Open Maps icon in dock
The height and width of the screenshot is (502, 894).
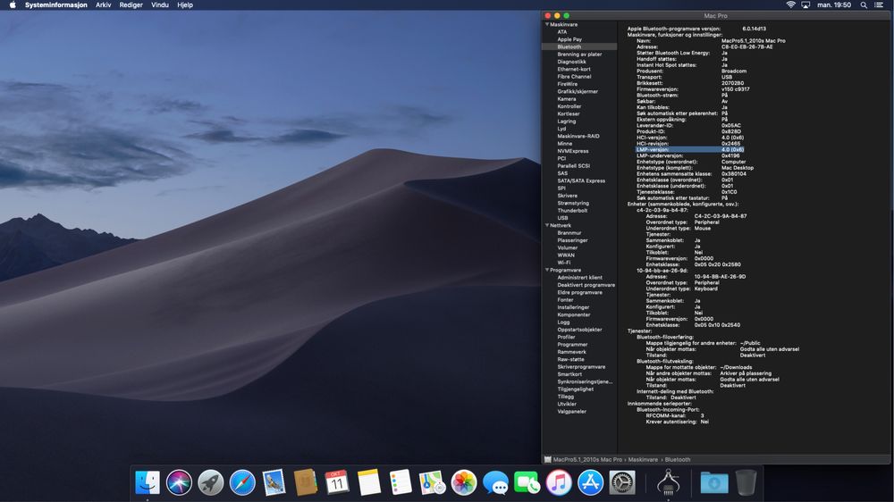pos(432,482)
